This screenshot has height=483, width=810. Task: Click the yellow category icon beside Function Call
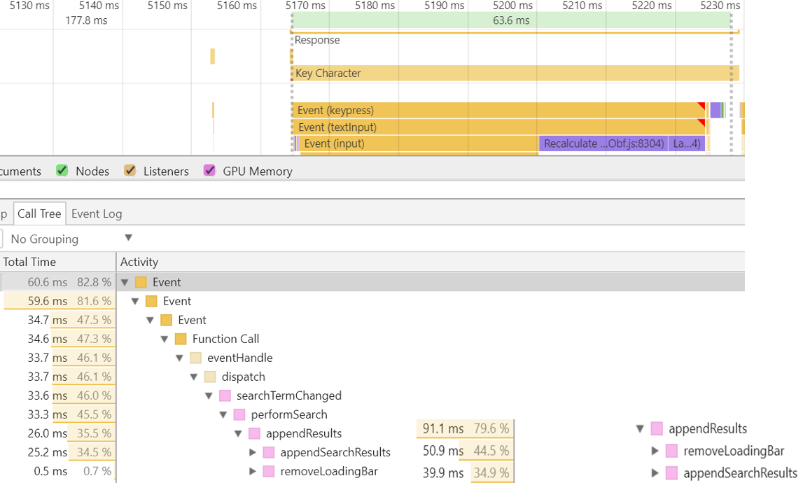coord(181,339)
